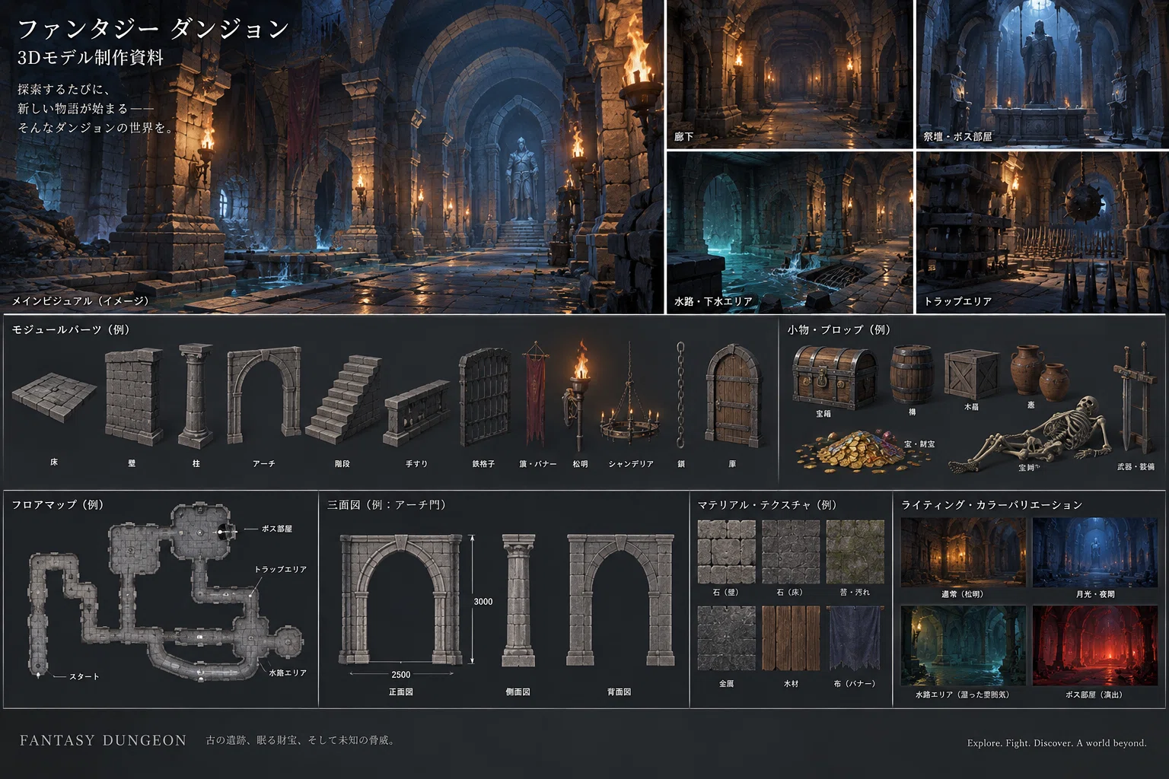This screenshot has width=1169, height=779.
Task: Select the arched wooden door module
Action: (733, 397)
